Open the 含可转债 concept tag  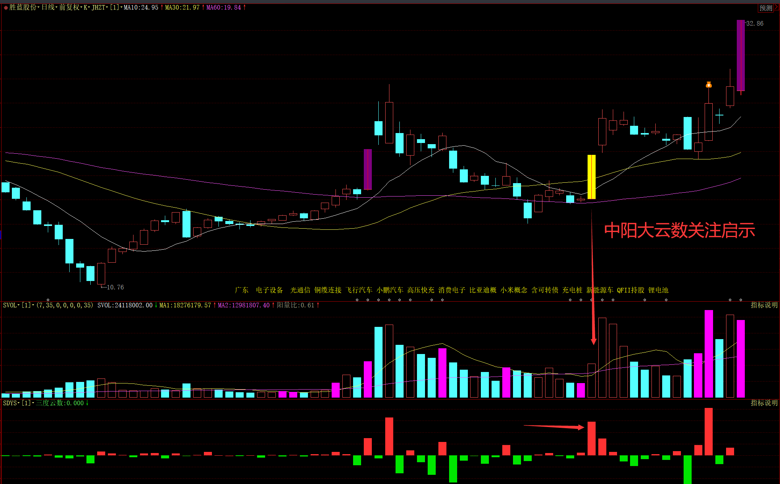point(545,290)
